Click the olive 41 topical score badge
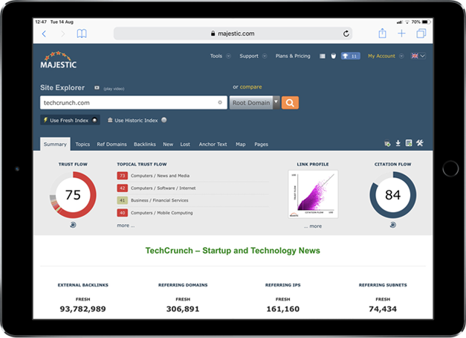466x338 pixels. 122,200
